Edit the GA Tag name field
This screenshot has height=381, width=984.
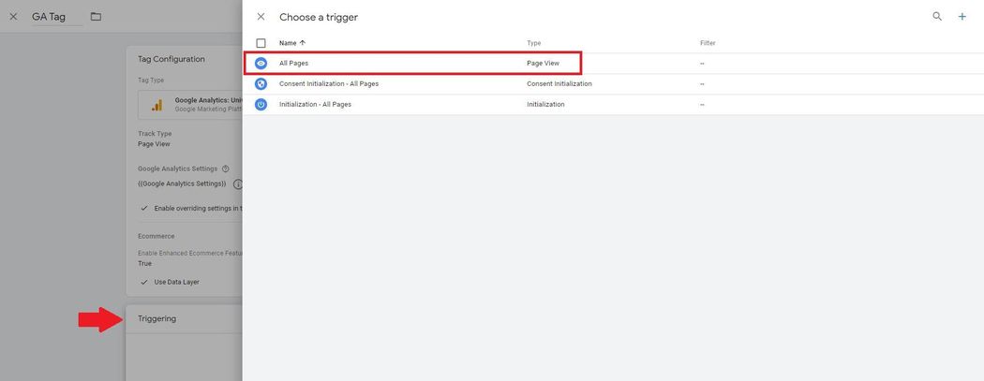(x=57, y=17)
